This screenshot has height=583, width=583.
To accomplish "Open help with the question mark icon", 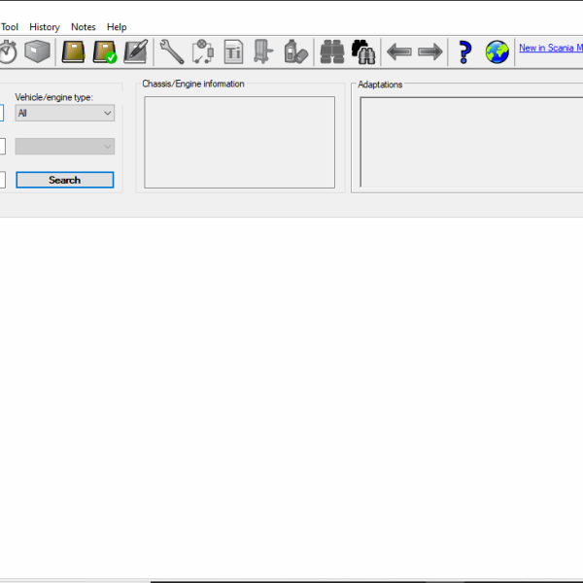I will pos(465,51).
